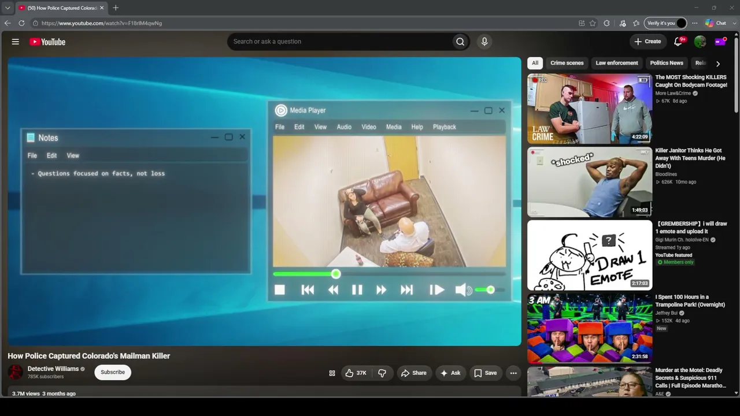The width and height of the screenshot is (740, 416).
Task: Close the 'How Police Captured Colorado' tab
Action: tap(102, 8)
